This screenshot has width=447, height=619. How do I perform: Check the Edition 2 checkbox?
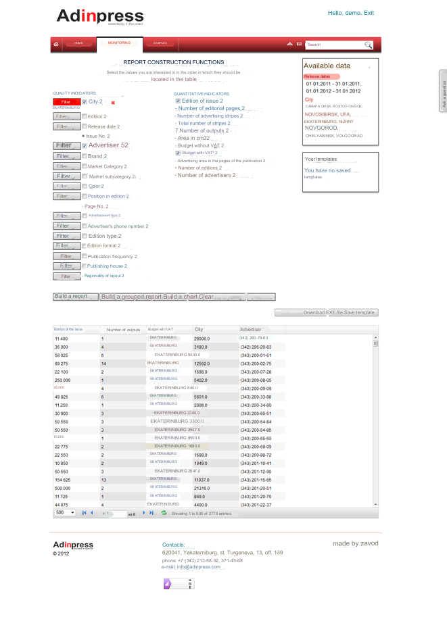85,116
